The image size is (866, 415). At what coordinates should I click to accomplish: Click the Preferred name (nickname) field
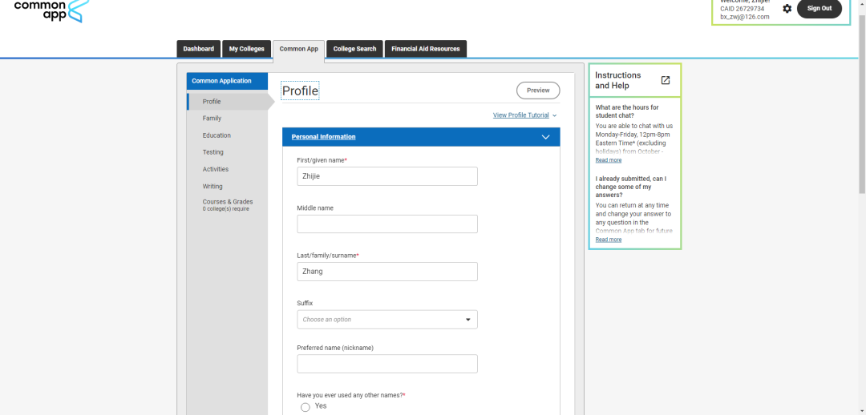pyautogui.click(x=387, y=364)
